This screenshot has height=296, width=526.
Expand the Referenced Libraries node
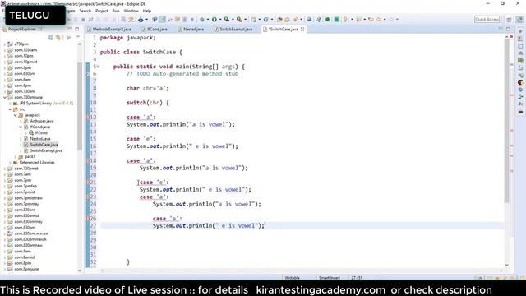pos(10,163)
